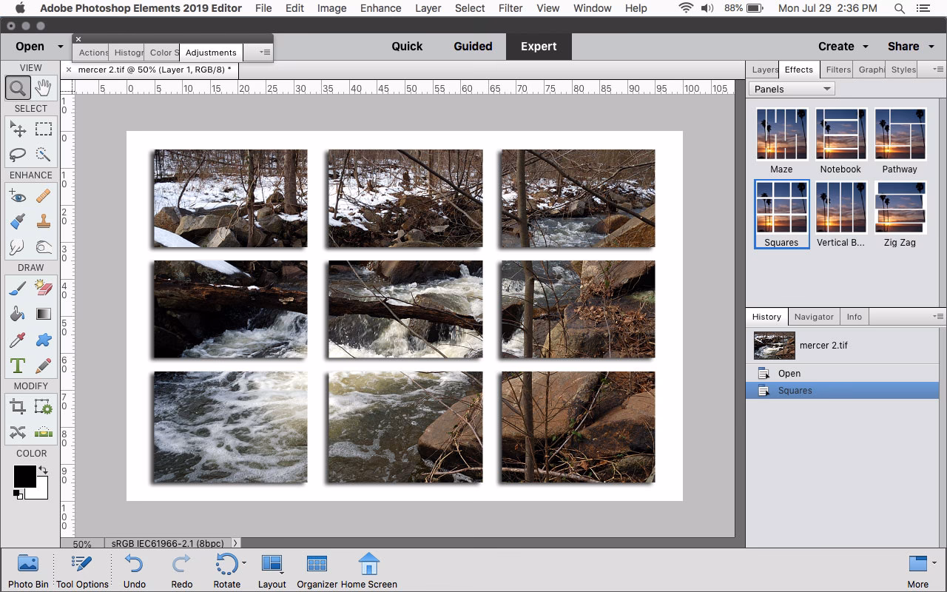Open the Panels dropdown in Effects
947x592 pixels.
pos(791,88)
